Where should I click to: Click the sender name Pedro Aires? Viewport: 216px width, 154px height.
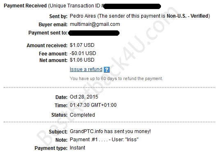tap(83, 16)
